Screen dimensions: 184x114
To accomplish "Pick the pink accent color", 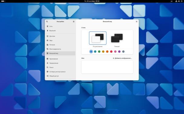I will 115,51.
